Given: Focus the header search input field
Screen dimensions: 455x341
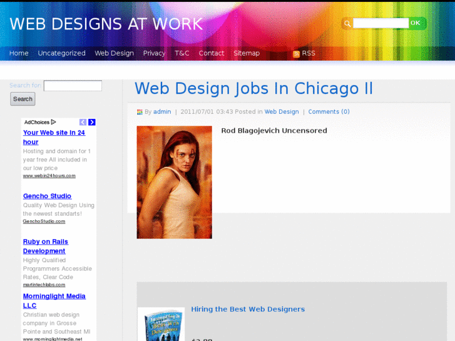Looking at the screenshot, I should pyautogui.click(x=381, y=23).
